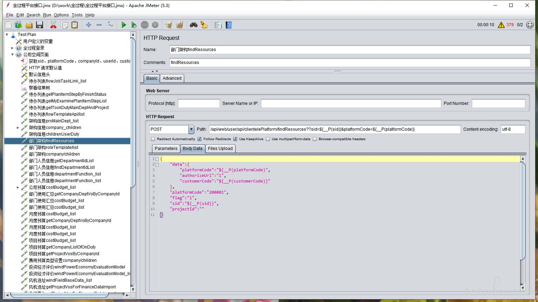Select the Body Data tab
Image resolution: width=538 pixels, height=302 pixels.
click(x=193, y=149)
